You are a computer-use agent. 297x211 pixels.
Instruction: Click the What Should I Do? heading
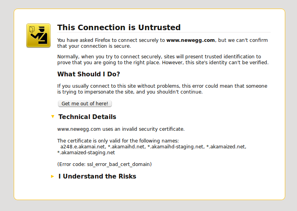click(89, 74)
